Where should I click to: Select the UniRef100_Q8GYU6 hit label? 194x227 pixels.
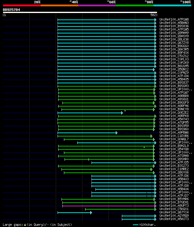click(x=174, y=172)
